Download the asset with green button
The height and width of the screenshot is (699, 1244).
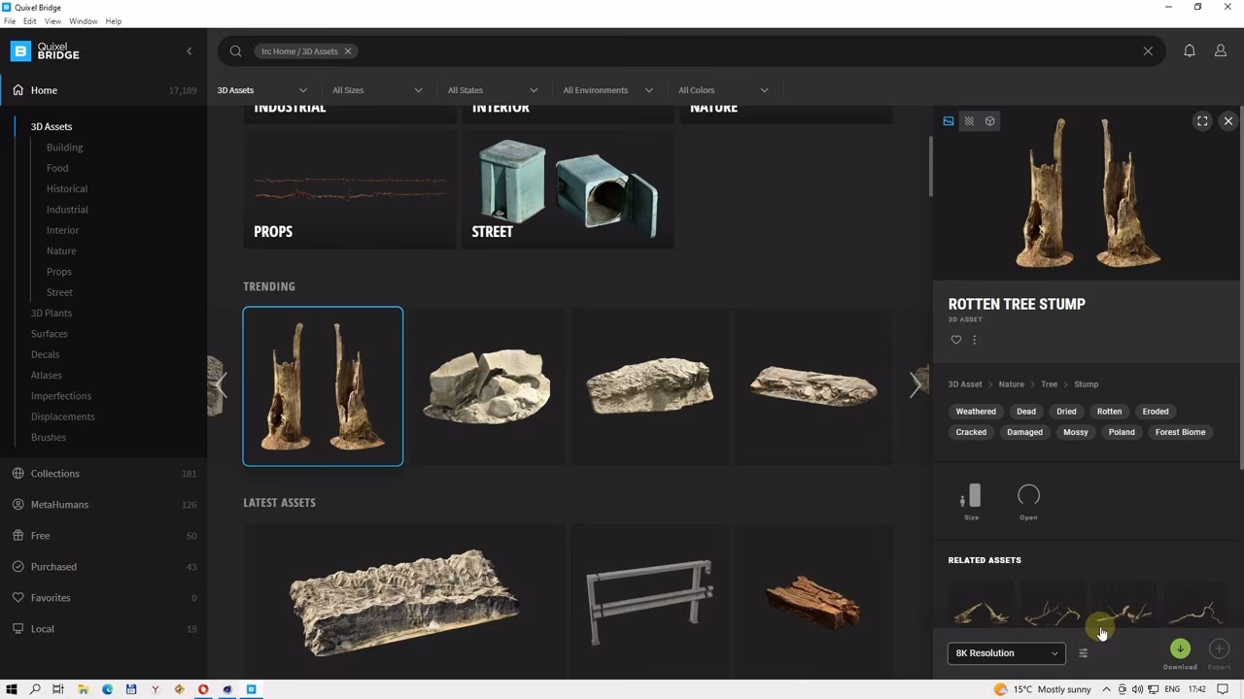[x=1180, y=649]
